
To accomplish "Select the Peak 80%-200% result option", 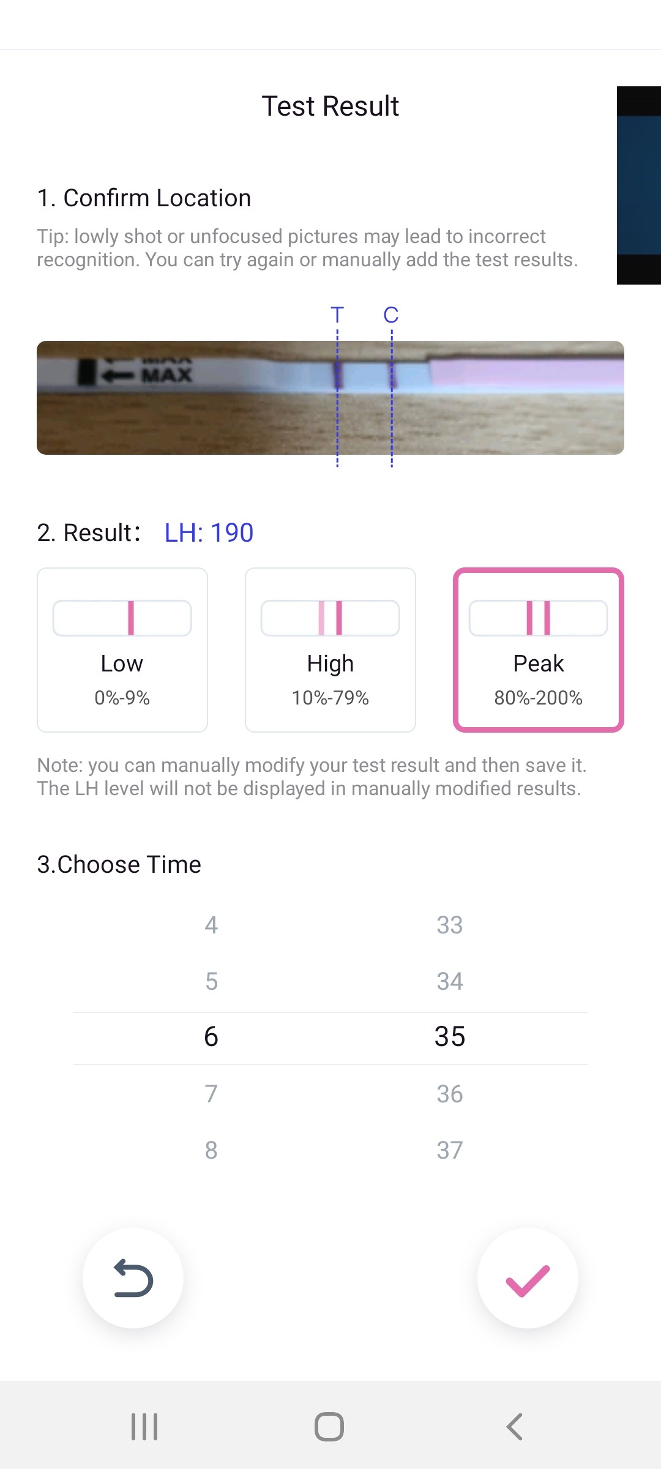I will click(539, 649).
